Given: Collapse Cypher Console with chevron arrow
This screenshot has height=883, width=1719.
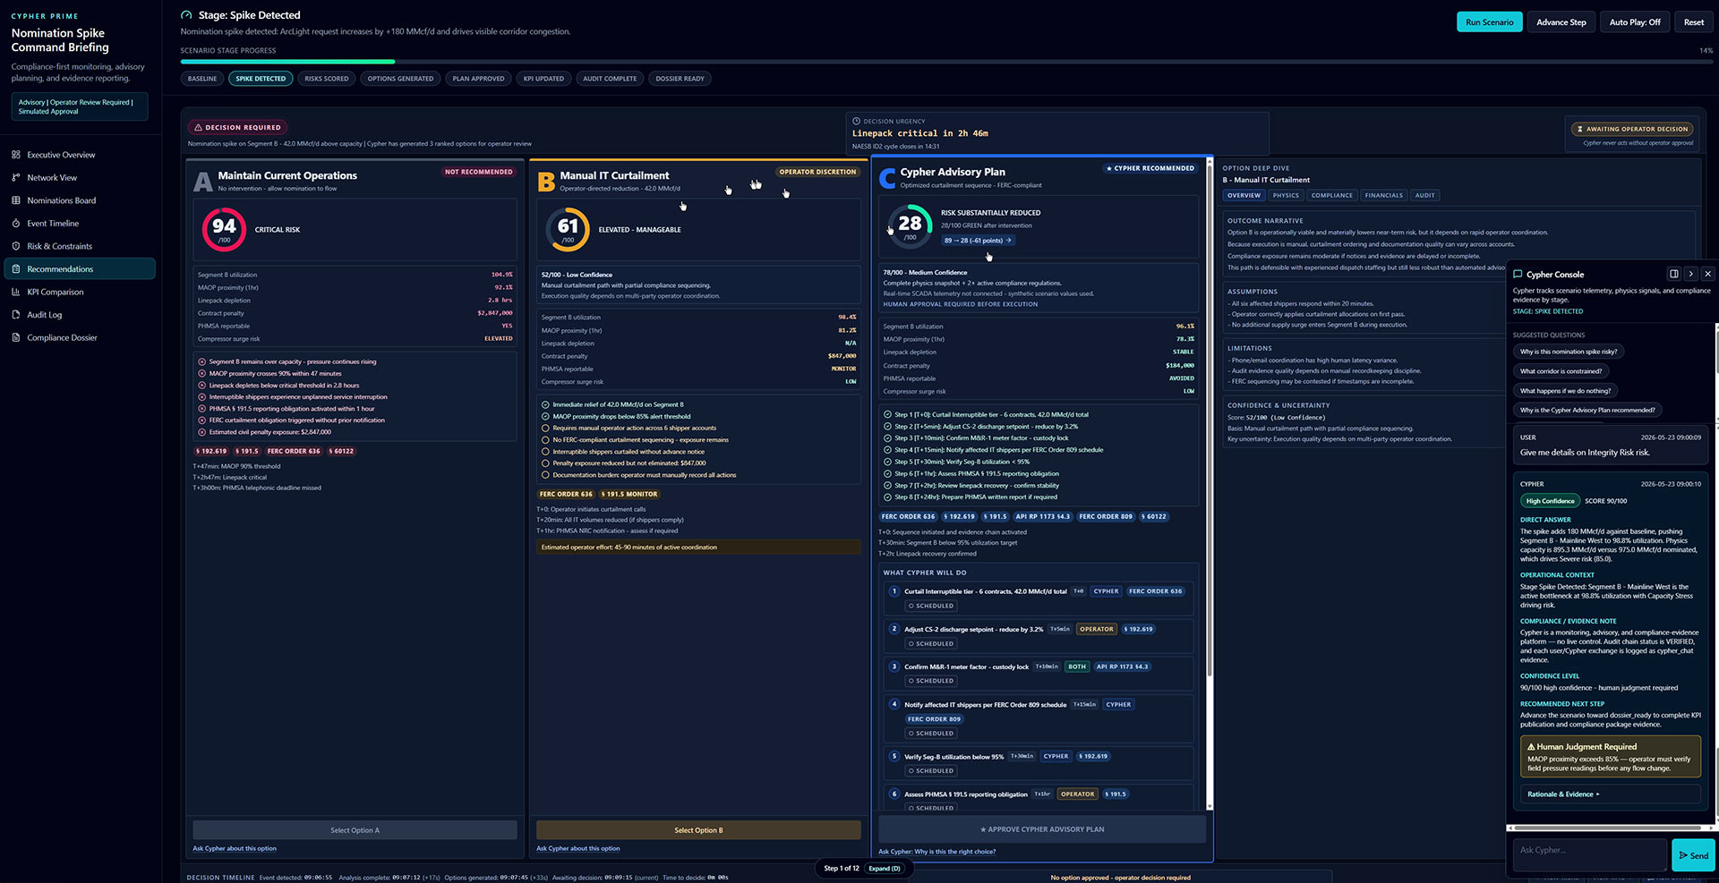Looking at the screenshot, I should [x=1690, y=274].
